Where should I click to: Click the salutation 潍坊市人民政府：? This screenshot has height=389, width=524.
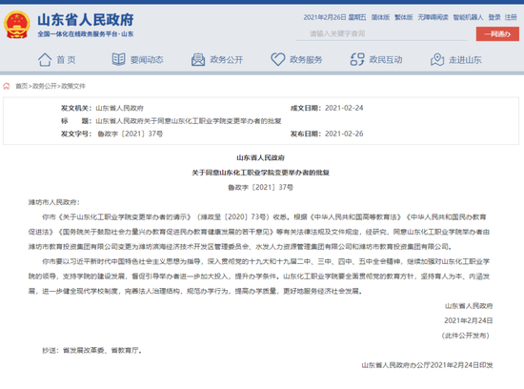(x=54, y=202)
